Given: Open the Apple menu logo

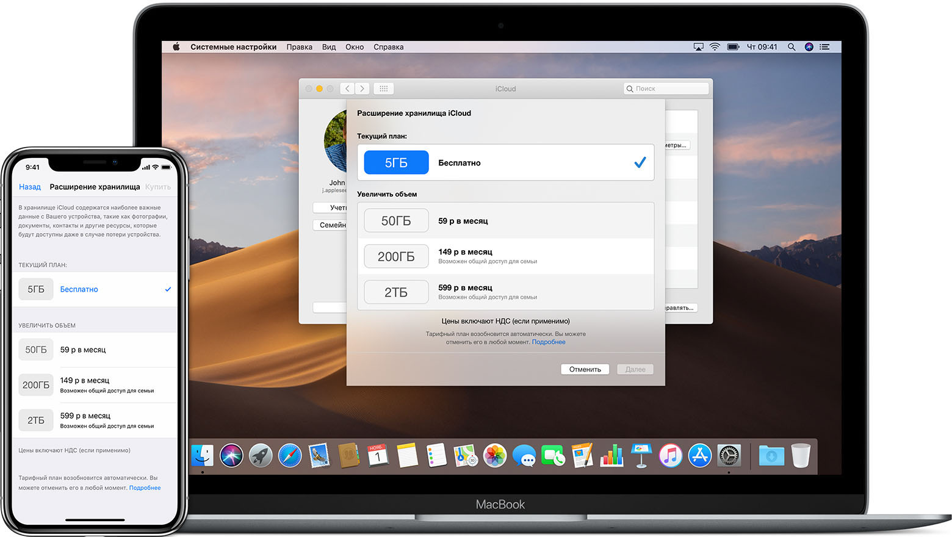Looking at the screenshot, I should 176,46.
